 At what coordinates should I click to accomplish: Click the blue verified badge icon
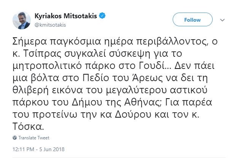tap(103, 16)
